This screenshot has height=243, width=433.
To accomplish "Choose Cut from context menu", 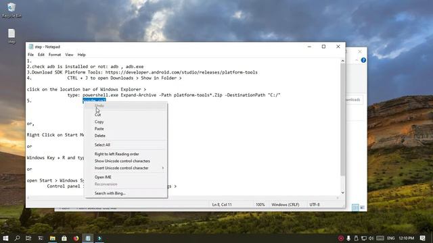I will click(x=126, y=115).
